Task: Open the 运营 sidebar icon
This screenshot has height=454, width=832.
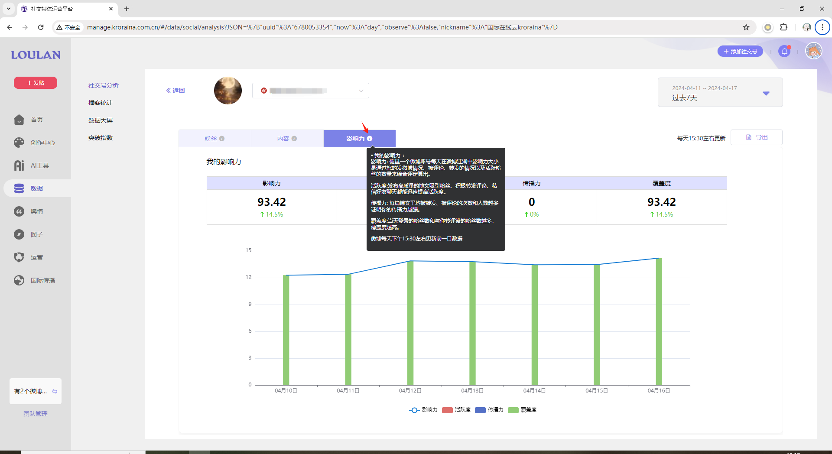Action: (x=19, y=257)
